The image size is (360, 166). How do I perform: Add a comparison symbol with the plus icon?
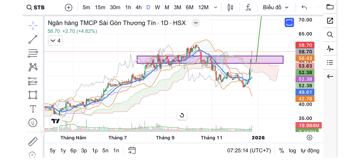[x=69, y=8]
